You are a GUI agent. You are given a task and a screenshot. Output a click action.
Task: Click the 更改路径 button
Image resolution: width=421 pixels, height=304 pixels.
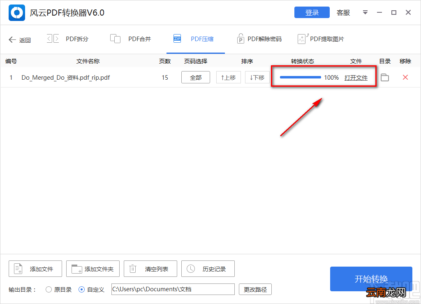pos(255,289)
